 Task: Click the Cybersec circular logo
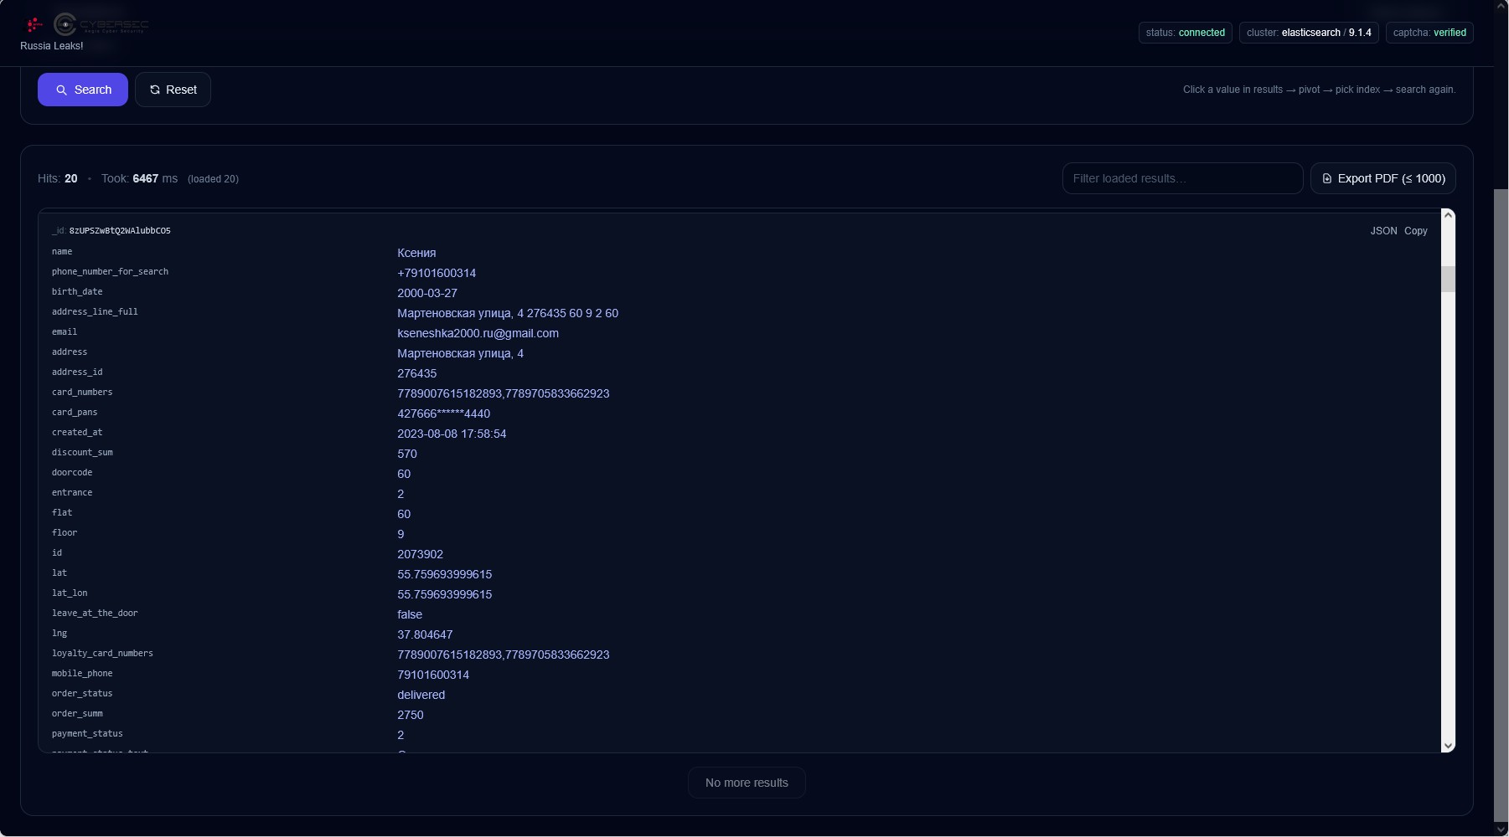(65, 25)
